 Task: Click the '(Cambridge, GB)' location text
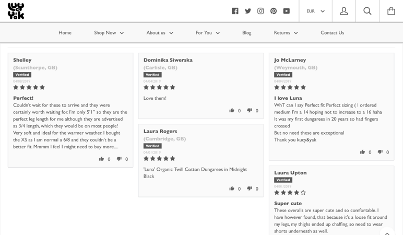click(164, 139)
